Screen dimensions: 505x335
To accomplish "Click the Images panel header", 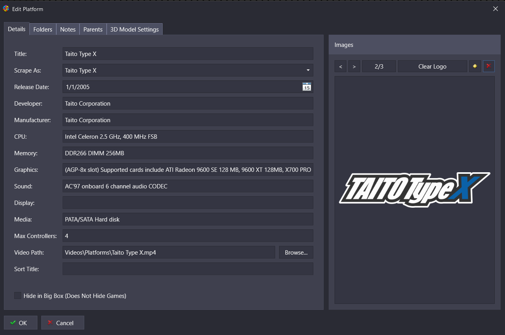I will [414, 45].
